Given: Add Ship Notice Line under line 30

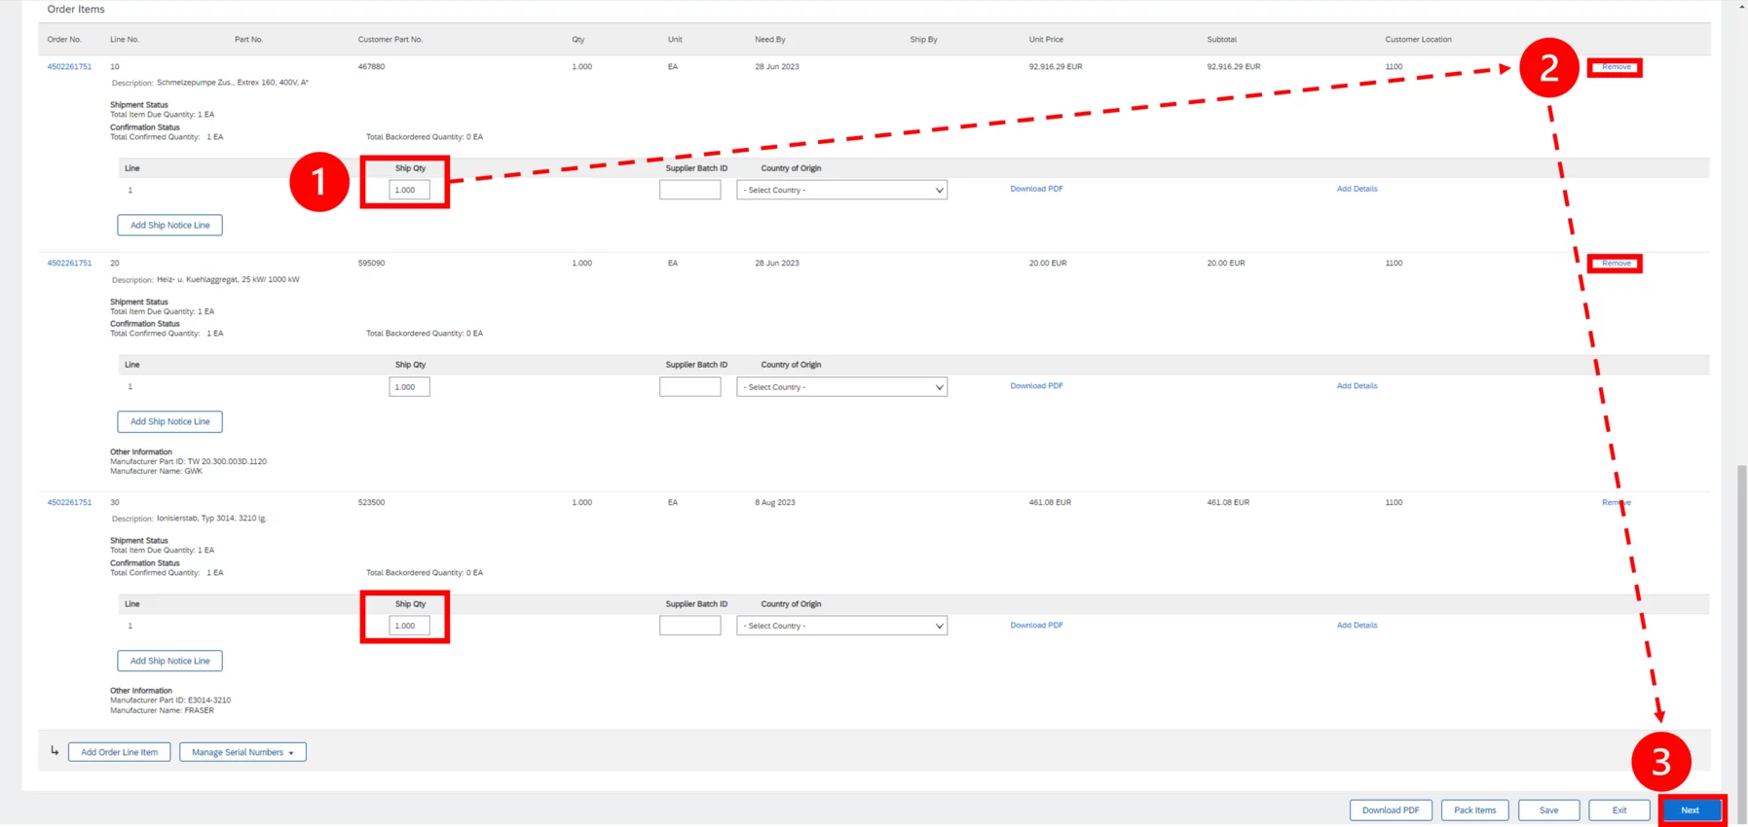Looking at the screenshot, I should click(x=170, y=662).
